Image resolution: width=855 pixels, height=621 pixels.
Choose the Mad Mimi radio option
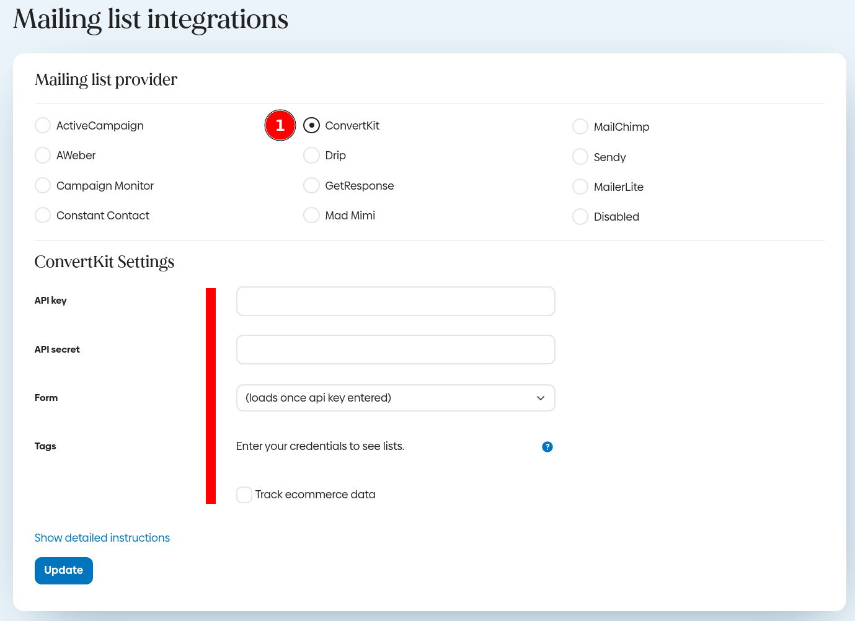(311, 215)
